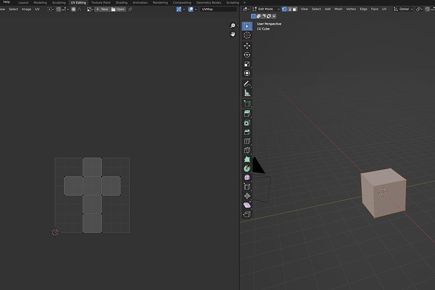Select the Measure tool
The image size is (435, 290).
(247, 93)
